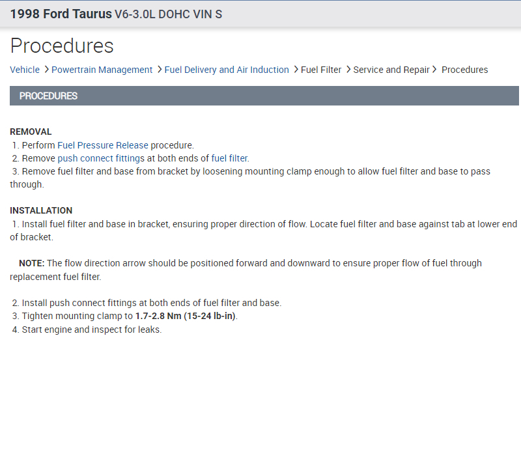
Task: Click the Vehicle breadcrumb link
Action: 25,70
